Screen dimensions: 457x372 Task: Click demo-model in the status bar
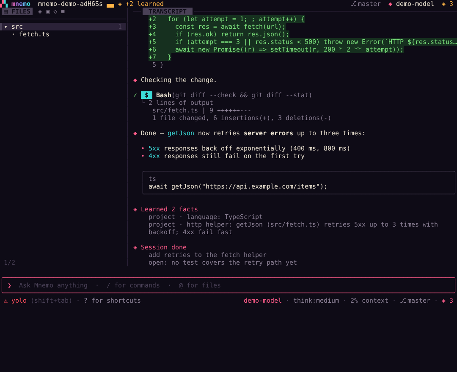point(263,301)
